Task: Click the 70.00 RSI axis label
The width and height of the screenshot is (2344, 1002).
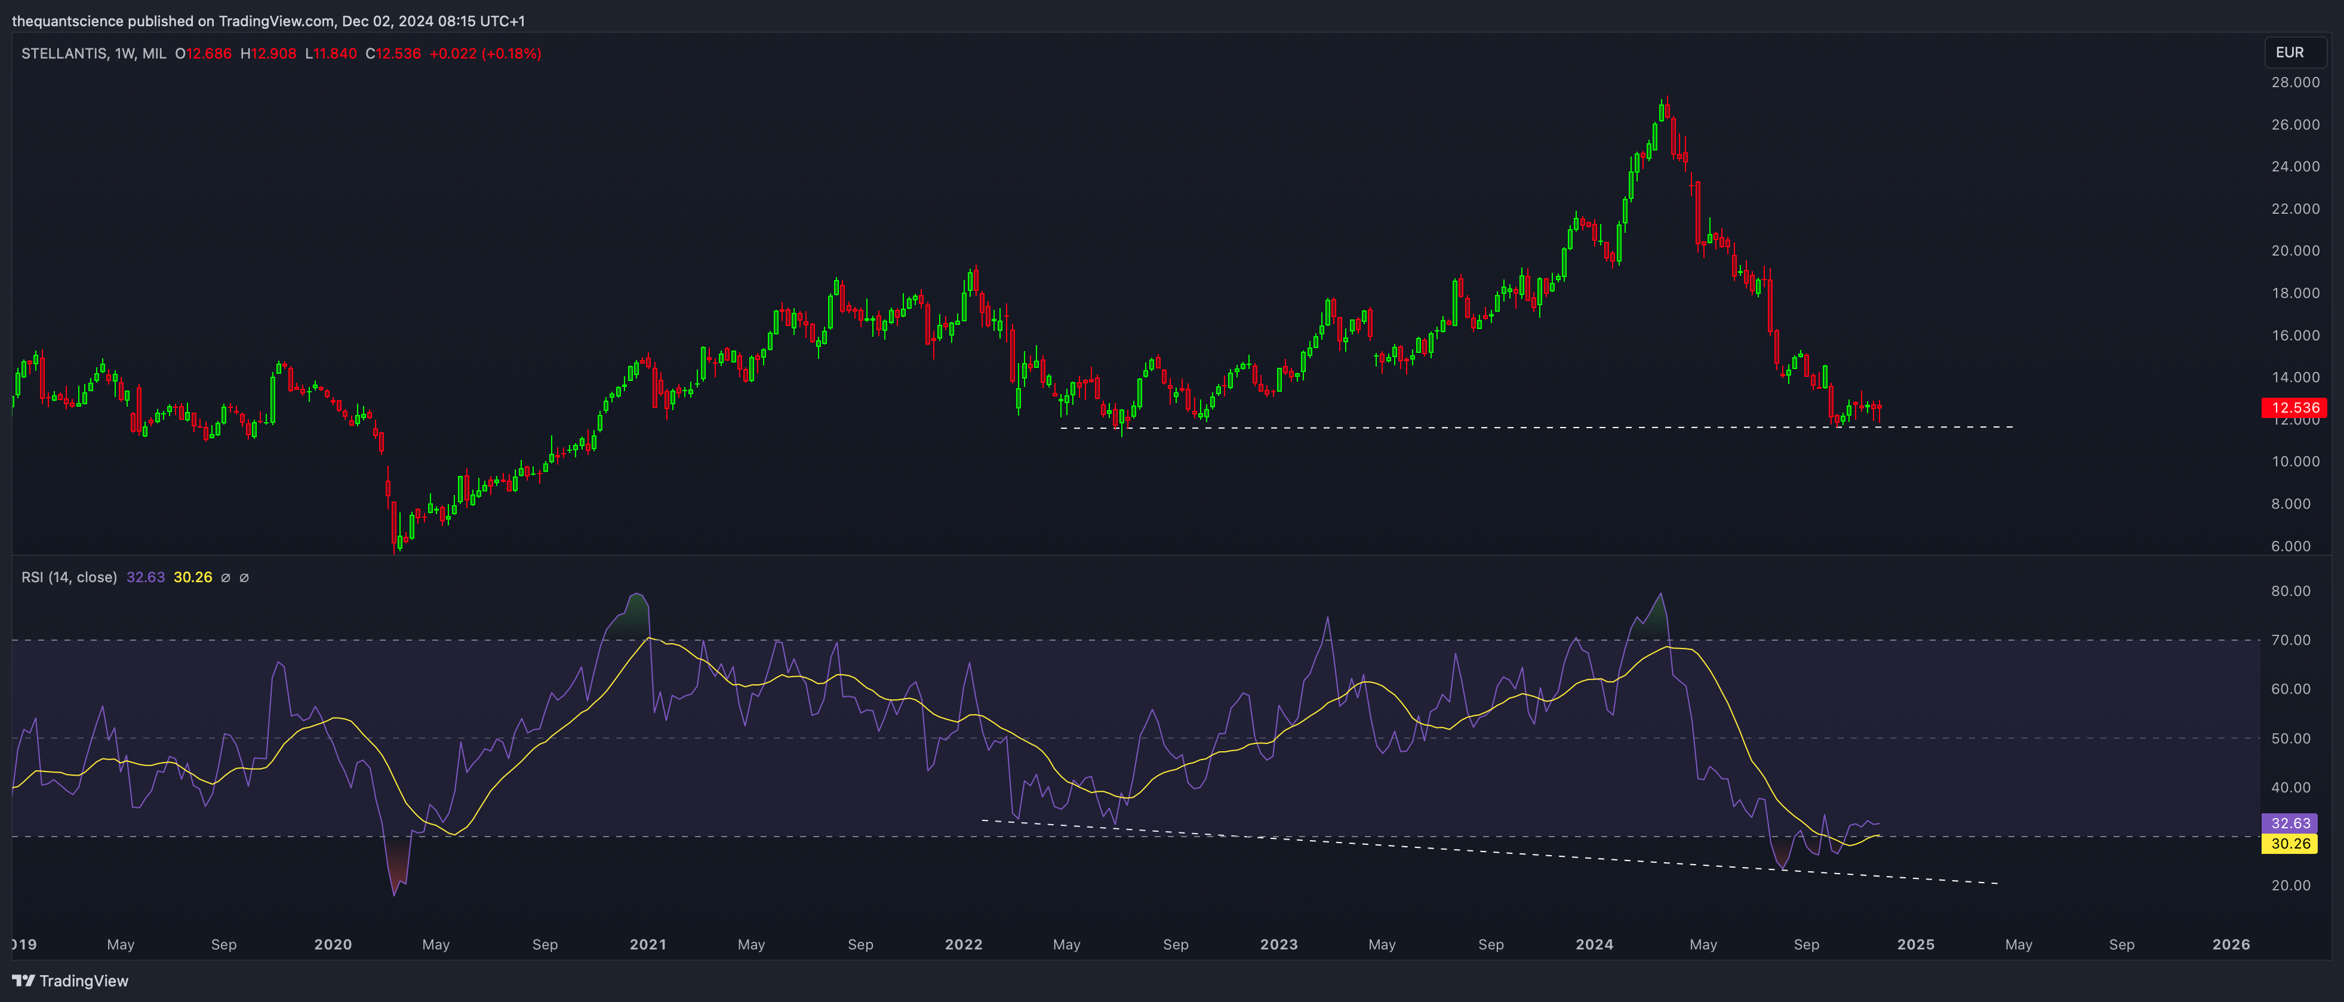Action: click(x=2290, y=641)
